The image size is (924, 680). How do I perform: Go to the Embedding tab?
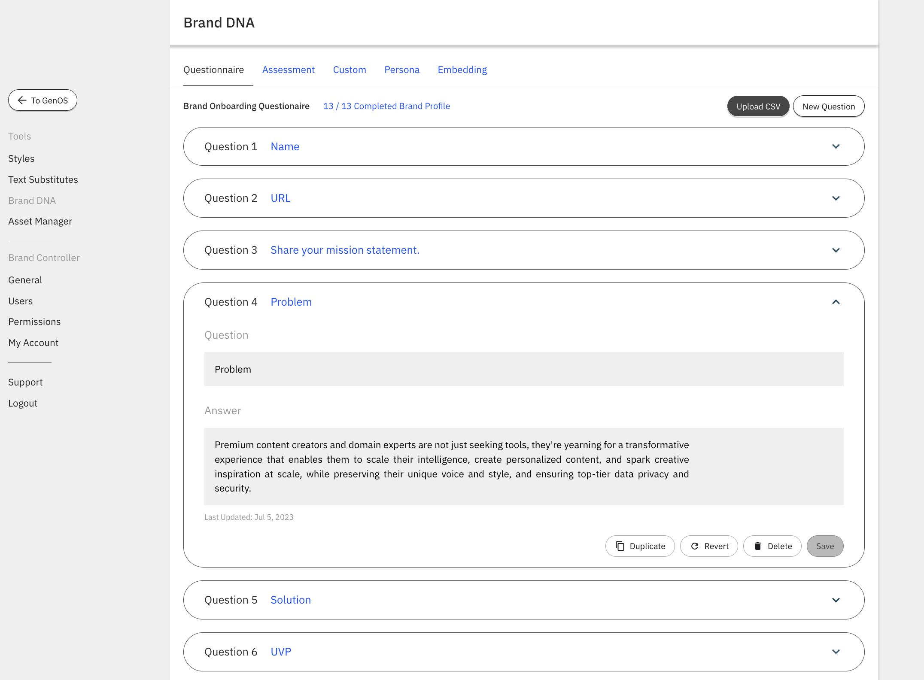(462, 70)
